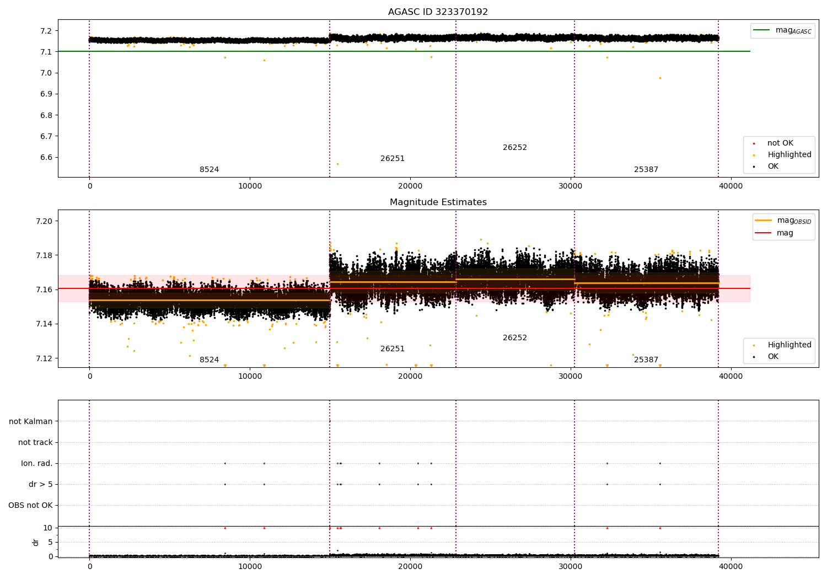Image resolution: width=827 pixels, height=579 pixels.
Task: Click the 'Ion. rad.' row label
Action: 37,464
